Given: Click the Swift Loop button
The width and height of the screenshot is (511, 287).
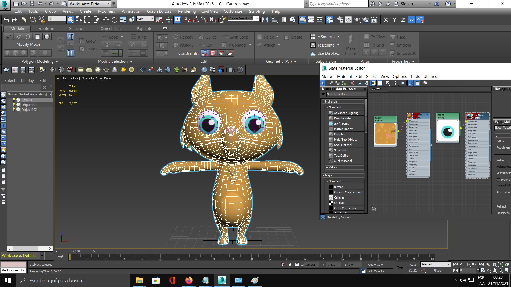Looking at the screenshot, I should coord(236,37).
